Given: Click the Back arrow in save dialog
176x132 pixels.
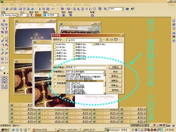Looking at the screenshot, I should 104,40.
